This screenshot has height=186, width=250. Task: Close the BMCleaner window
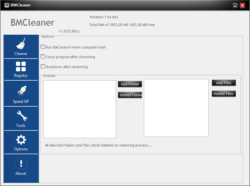pos(242,5)
